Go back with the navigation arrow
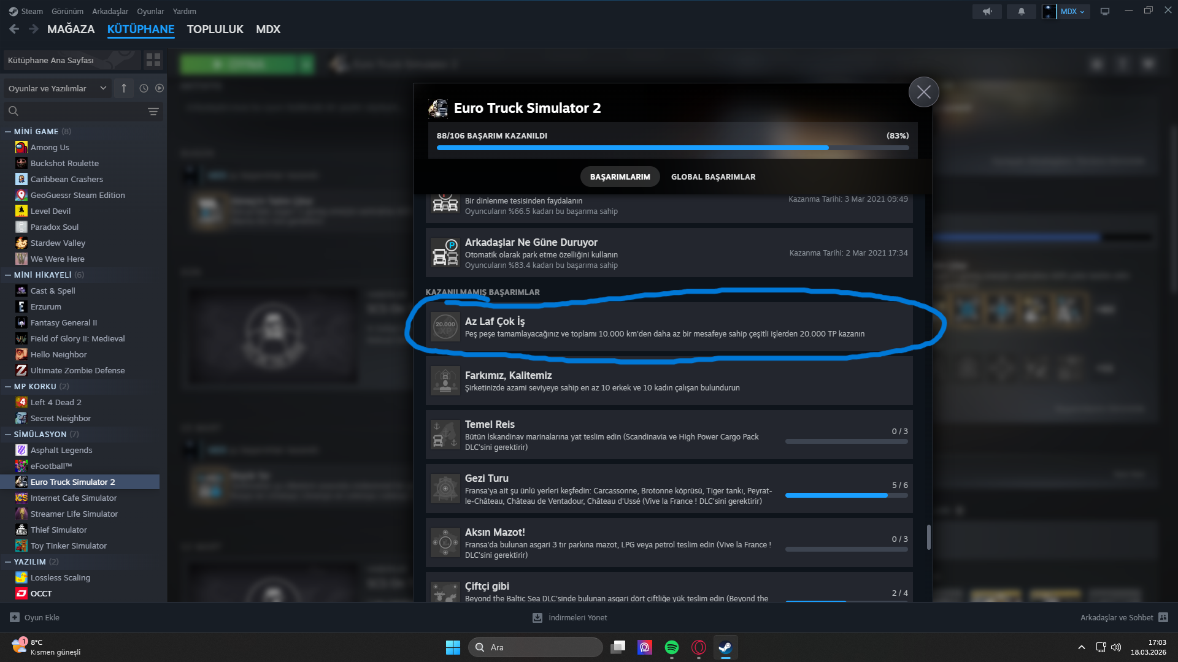This screenshot has height=662, width=1178. (x=14, y=29)
